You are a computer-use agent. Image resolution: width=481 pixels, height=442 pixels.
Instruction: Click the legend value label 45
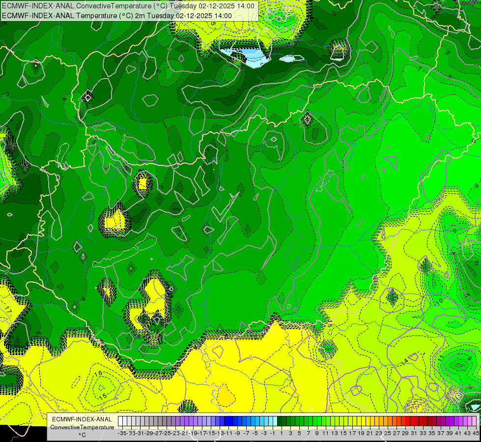[x=476, y=433]
